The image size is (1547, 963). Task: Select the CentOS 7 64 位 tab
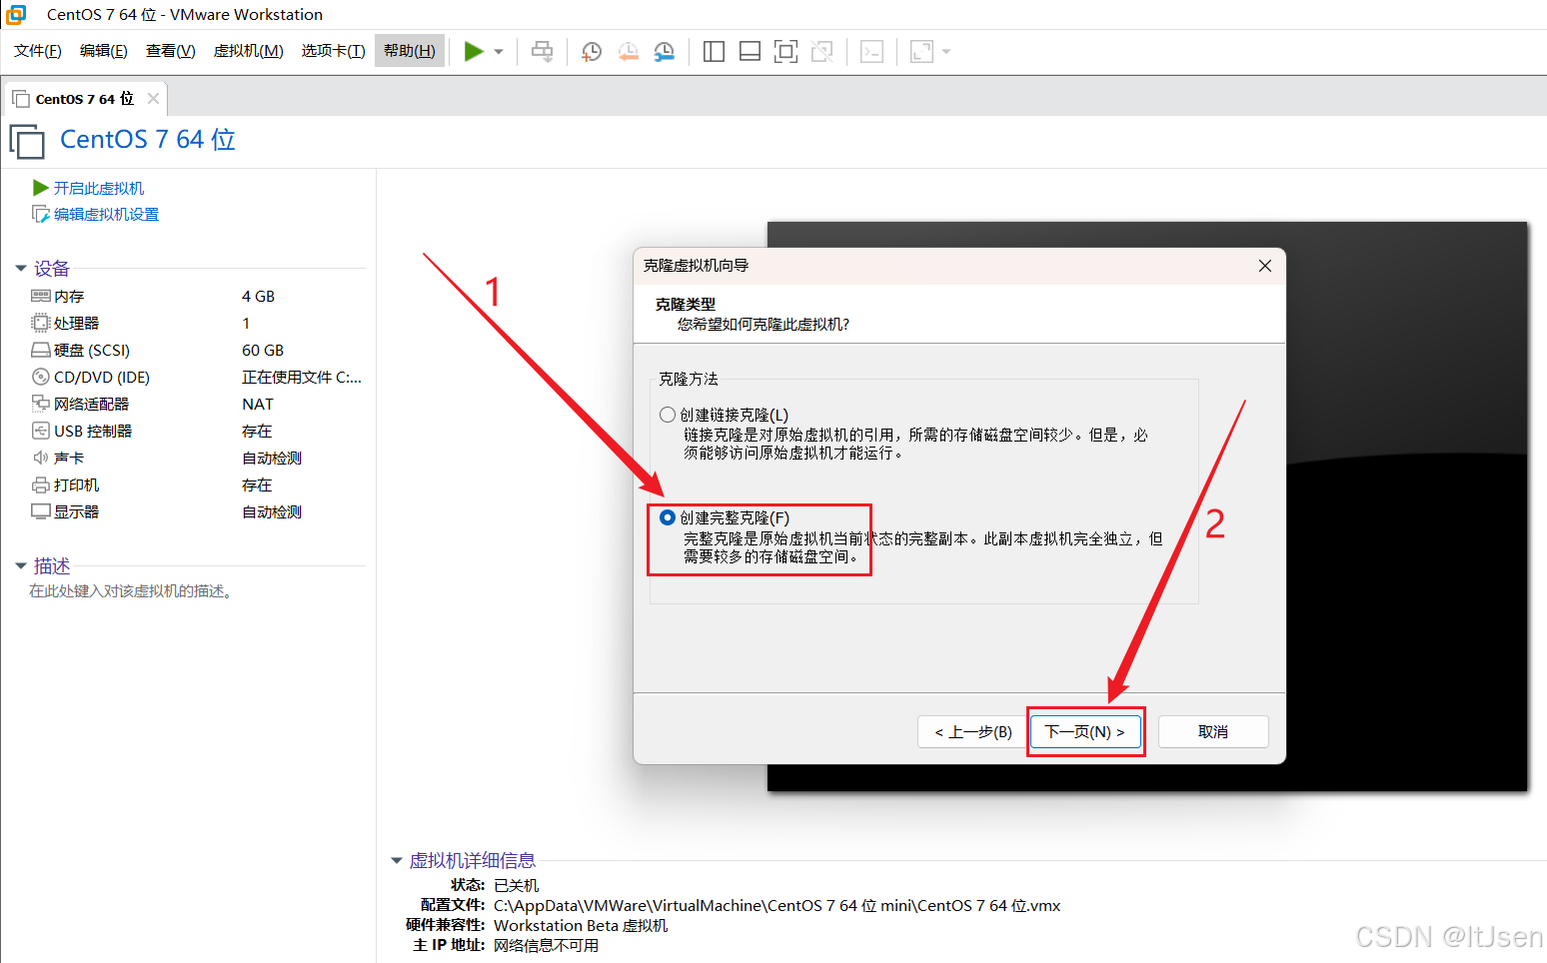pyautogui.click(x=84, y=99)
